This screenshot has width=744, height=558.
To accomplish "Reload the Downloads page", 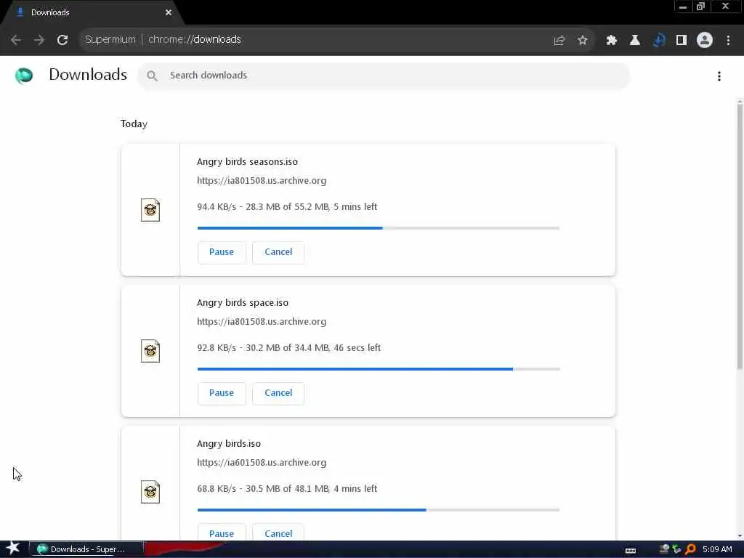I will pos(62,40).
